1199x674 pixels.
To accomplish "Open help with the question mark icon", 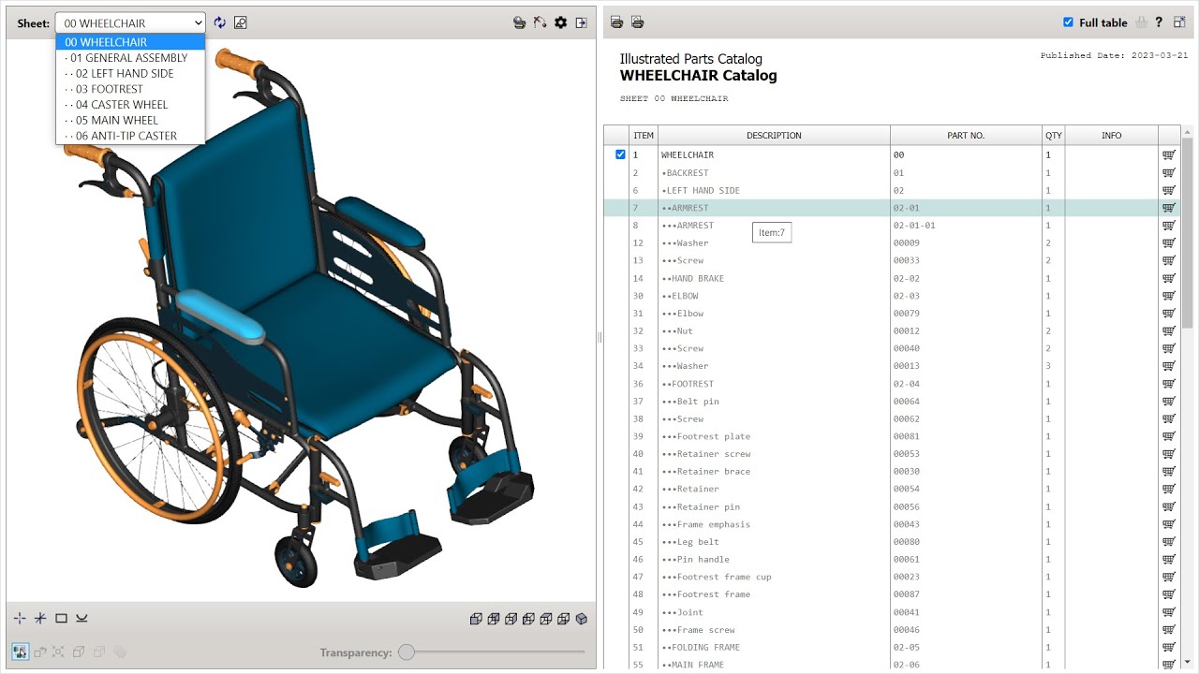I will click(1159, 22).
